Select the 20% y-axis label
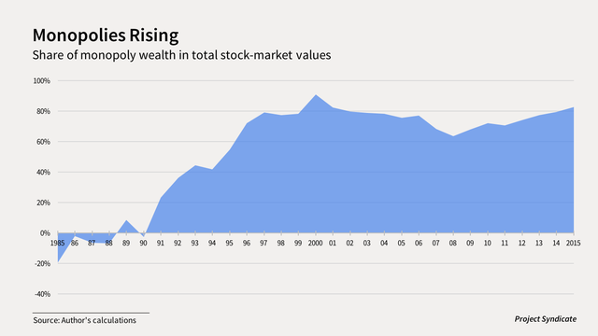 [43, 203]
